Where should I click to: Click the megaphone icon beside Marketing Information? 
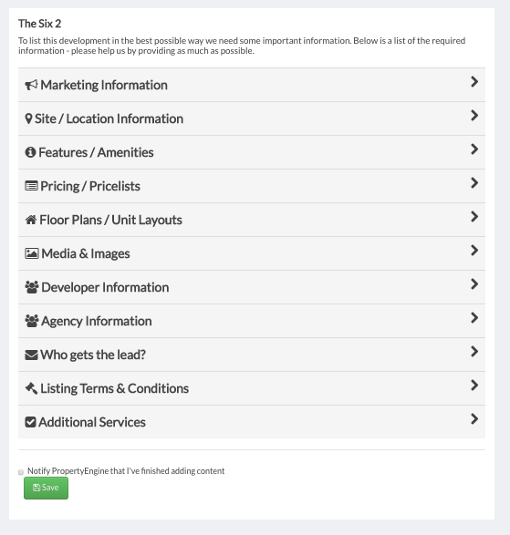point(31,85)
